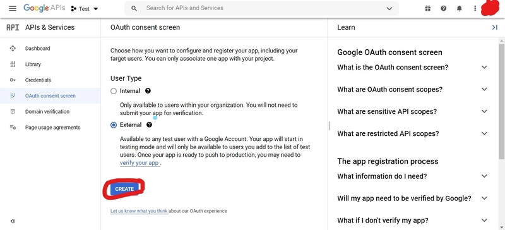505x230 pixels.
Task: Select the External user type radio button
Action: [x=114, y=125]
